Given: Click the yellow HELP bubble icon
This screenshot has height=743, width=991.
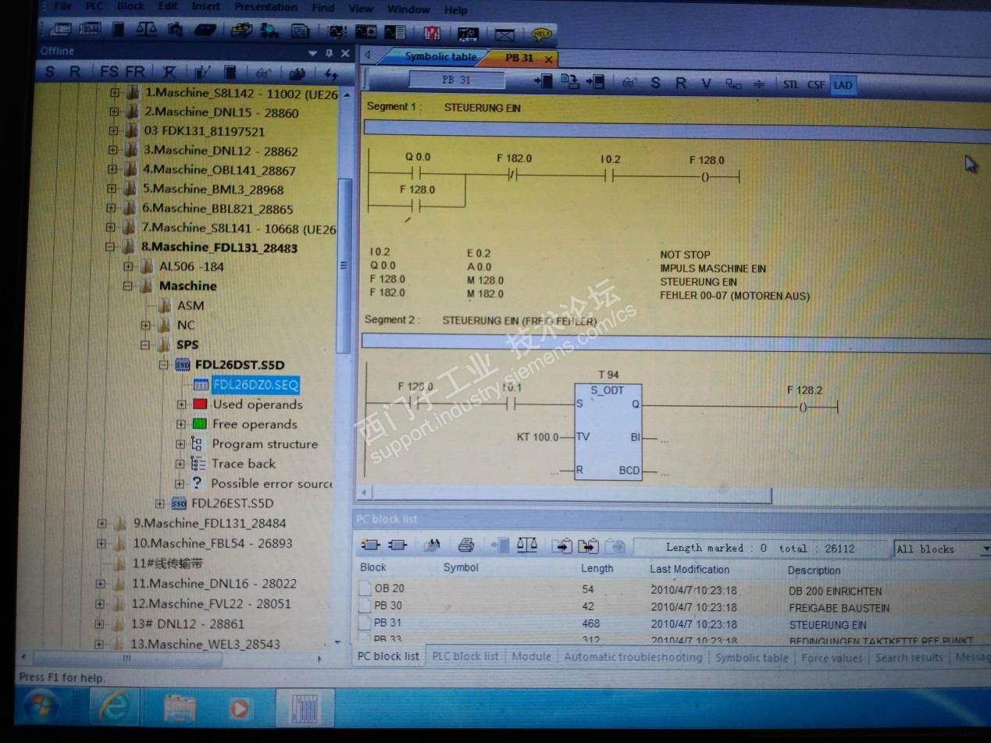Looking at the screenshot, I should tap(541, 34).
